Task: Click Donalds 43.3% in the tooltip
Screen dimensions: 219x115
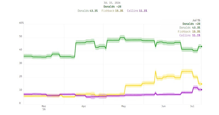Action: coord(190,28)
